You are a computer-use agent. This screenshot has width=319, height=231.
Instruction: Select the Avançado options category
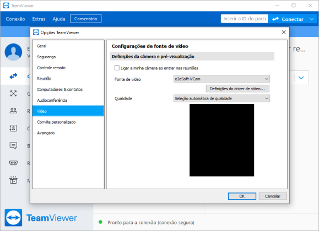click(68, 133)
